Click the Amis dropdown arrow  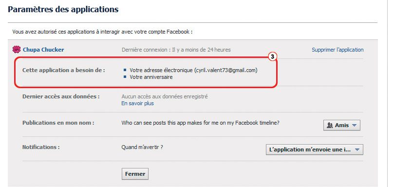tap(354, 126)
